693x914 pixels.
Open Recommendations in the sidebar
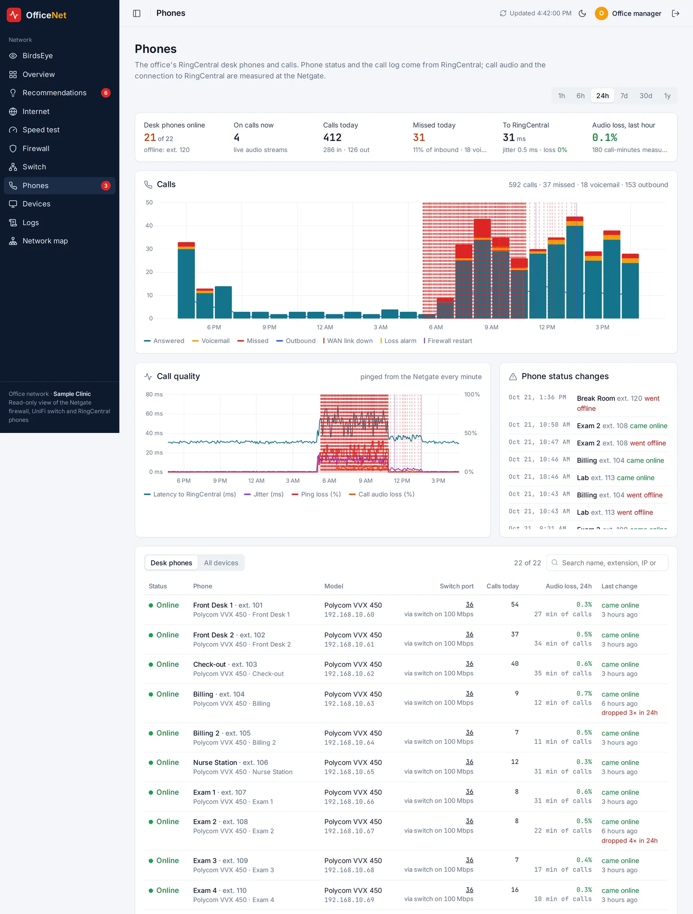tap(60, 93)
